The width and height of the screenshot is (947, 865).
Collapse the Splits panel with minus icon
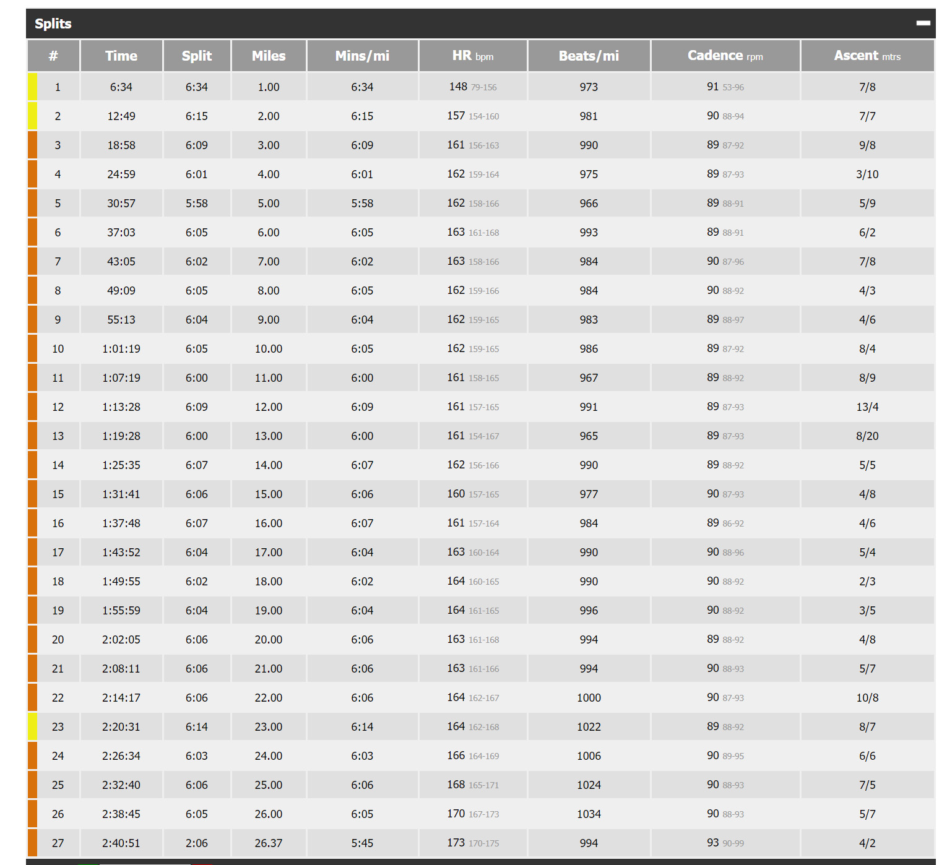pyautogui.click(x=923, y=23)
